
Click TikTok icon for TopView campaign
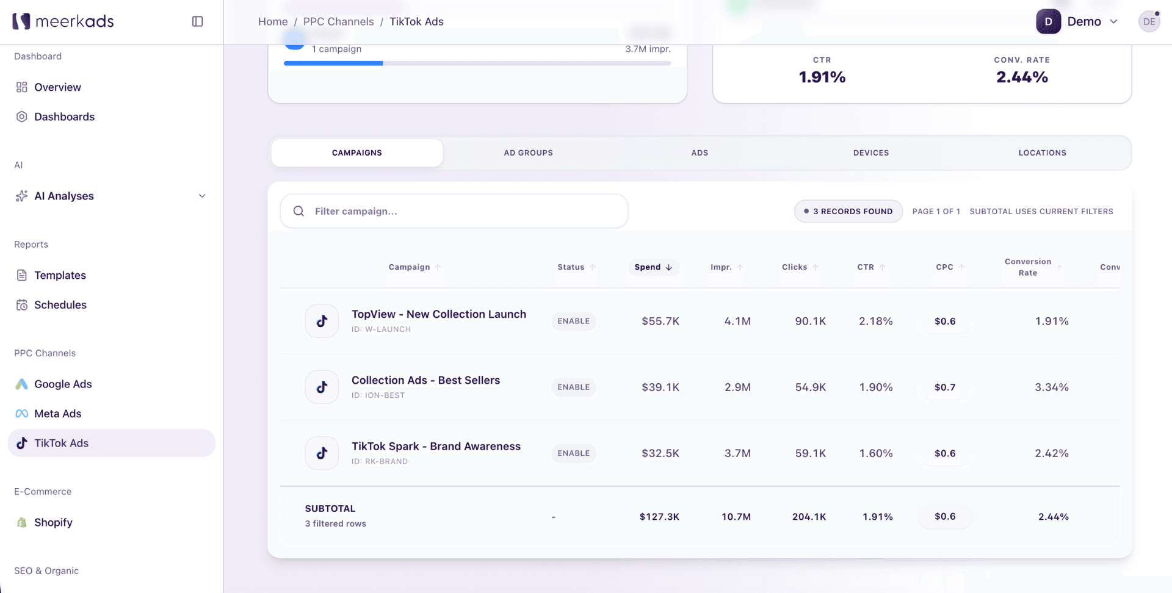322,321
